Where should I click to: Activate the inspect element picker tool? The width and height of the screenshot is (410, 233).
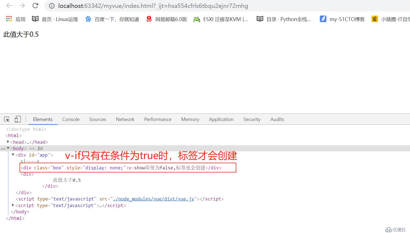pos(7,119)
